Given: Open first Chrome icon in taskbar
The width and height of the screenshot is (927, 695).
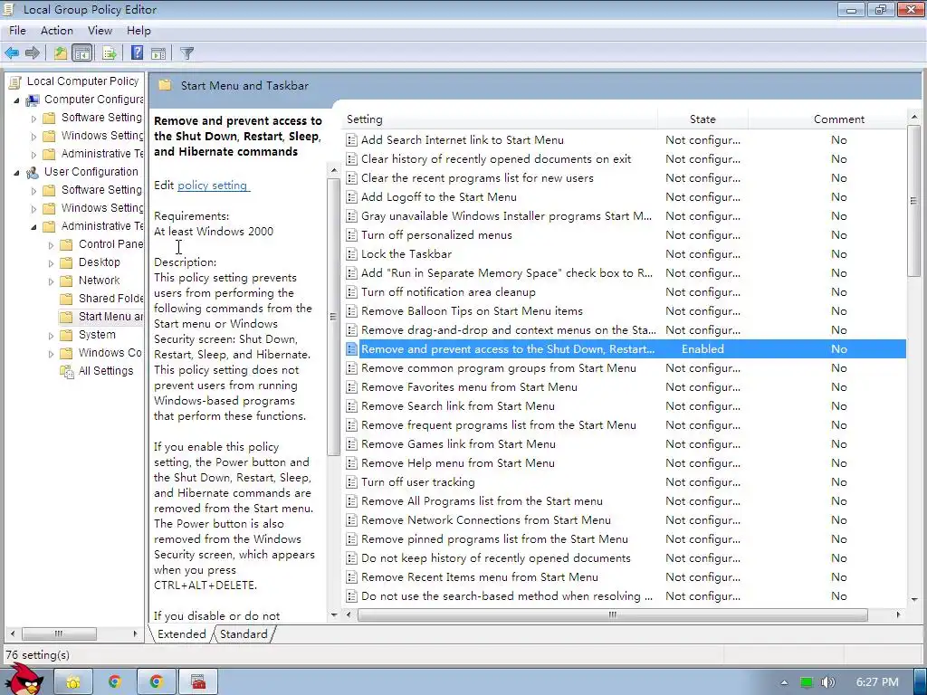Looking at the screenshot, I should click(115, 682).
